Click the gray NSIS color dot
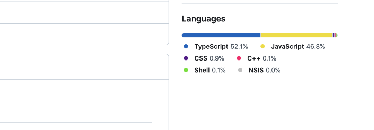Image resolution: width=374 pixels, height=130 pixels. pyautogui.click(x=240, y=70)
